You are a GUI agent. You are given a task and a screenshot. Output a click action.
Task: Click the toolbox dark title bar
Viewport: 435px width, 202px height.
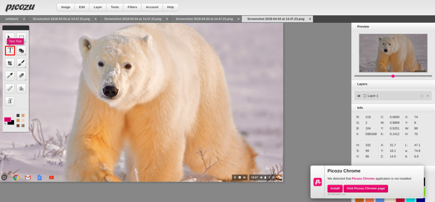coord(16,28)
